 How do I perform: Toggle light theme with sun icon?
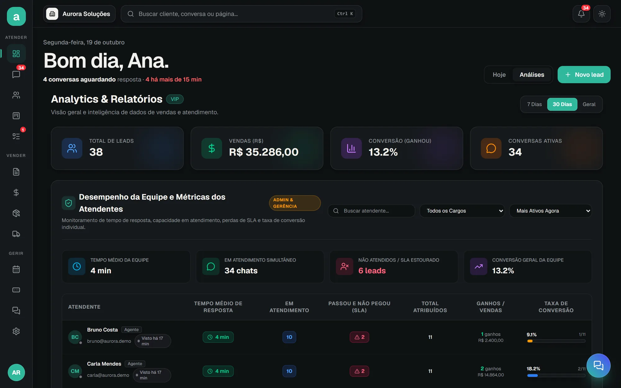(x=602, y=14)
